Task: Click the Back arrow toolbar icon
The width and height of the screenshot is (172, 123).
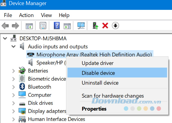Action: 5,26
